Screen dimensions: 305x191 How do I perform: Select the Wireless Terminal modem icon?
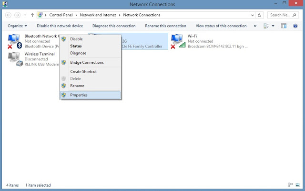15,59
